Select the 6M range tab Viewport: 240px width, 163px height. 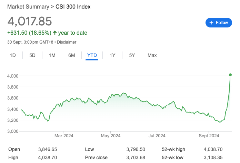(x=72, y=55)
